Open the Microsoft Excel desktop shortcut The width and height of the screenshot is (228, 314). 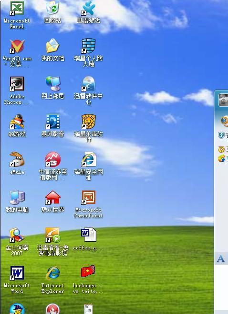click(x=17, y=9)
